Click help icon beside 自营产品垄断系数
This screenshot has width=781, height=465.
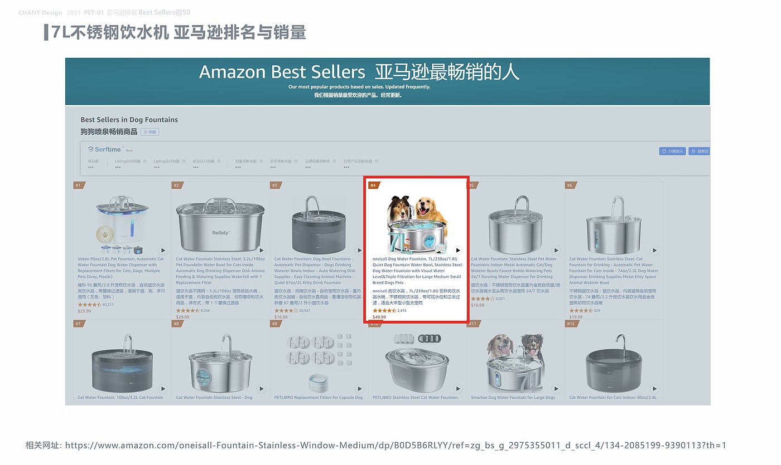pos(377,161)
